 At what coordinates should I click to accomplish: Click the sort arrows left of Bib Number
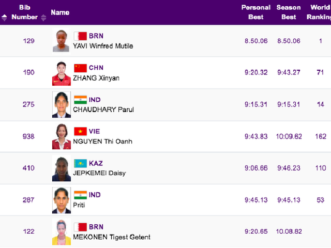tap(4, 17)
